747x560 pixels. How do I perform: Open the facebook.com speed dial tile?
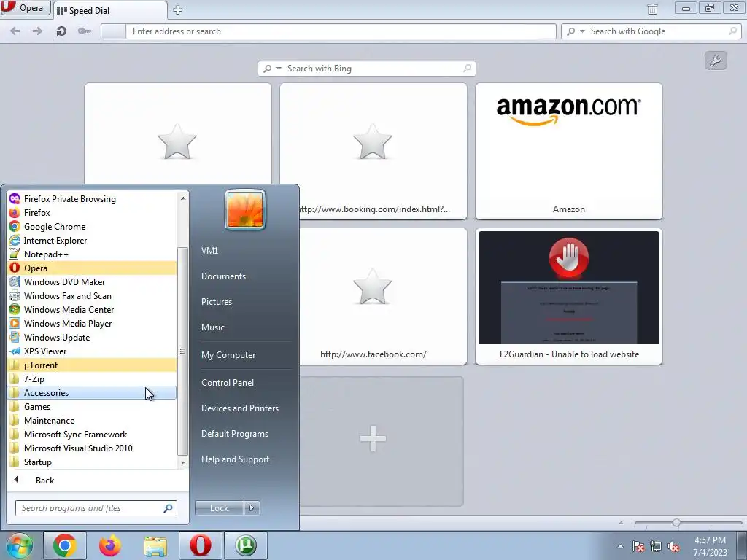tap(383, 296)
